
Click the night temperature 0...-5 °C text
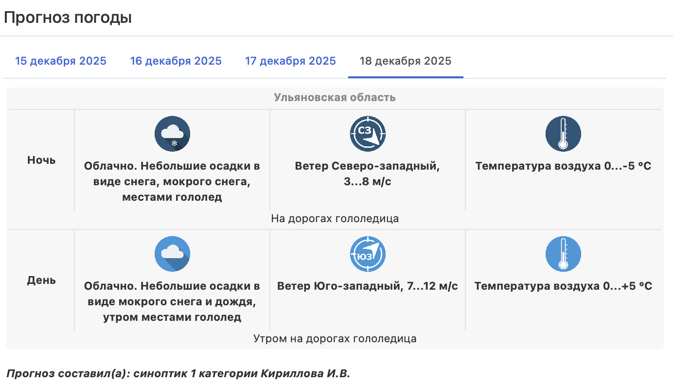coord(563,166)
